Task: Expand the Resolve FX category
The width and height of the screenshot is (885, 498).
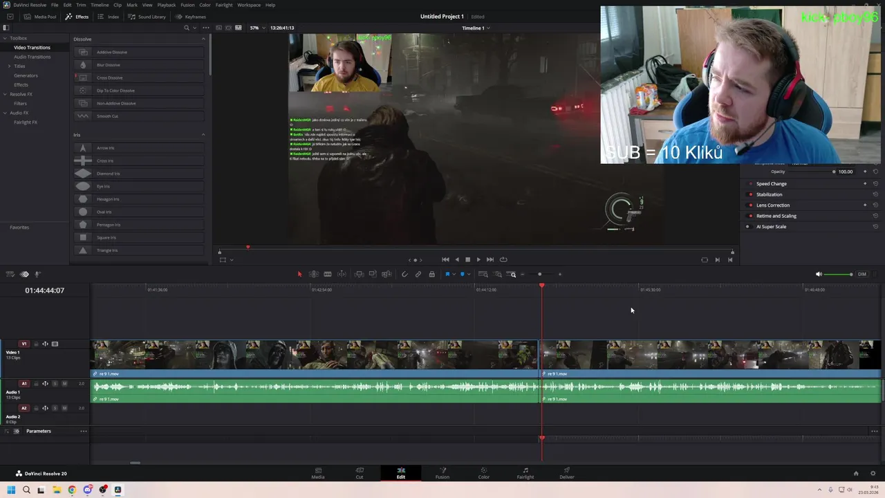Action: (x=6, y=94)
